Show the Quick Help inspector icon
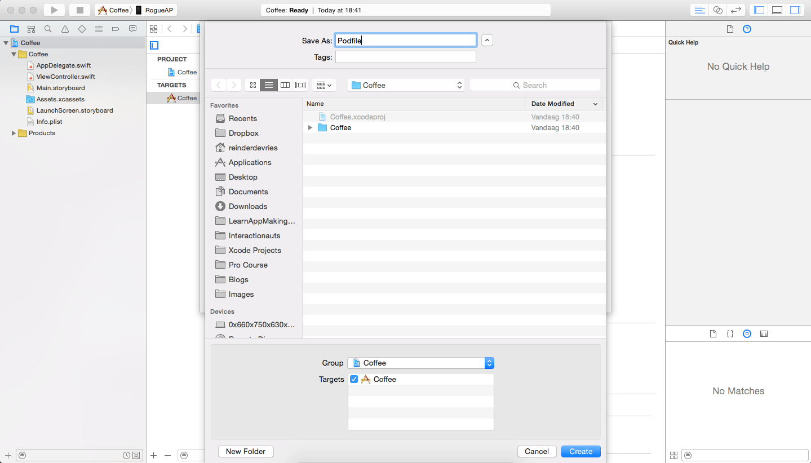Screen dimensions: 811x463 [x=747, y=29]
